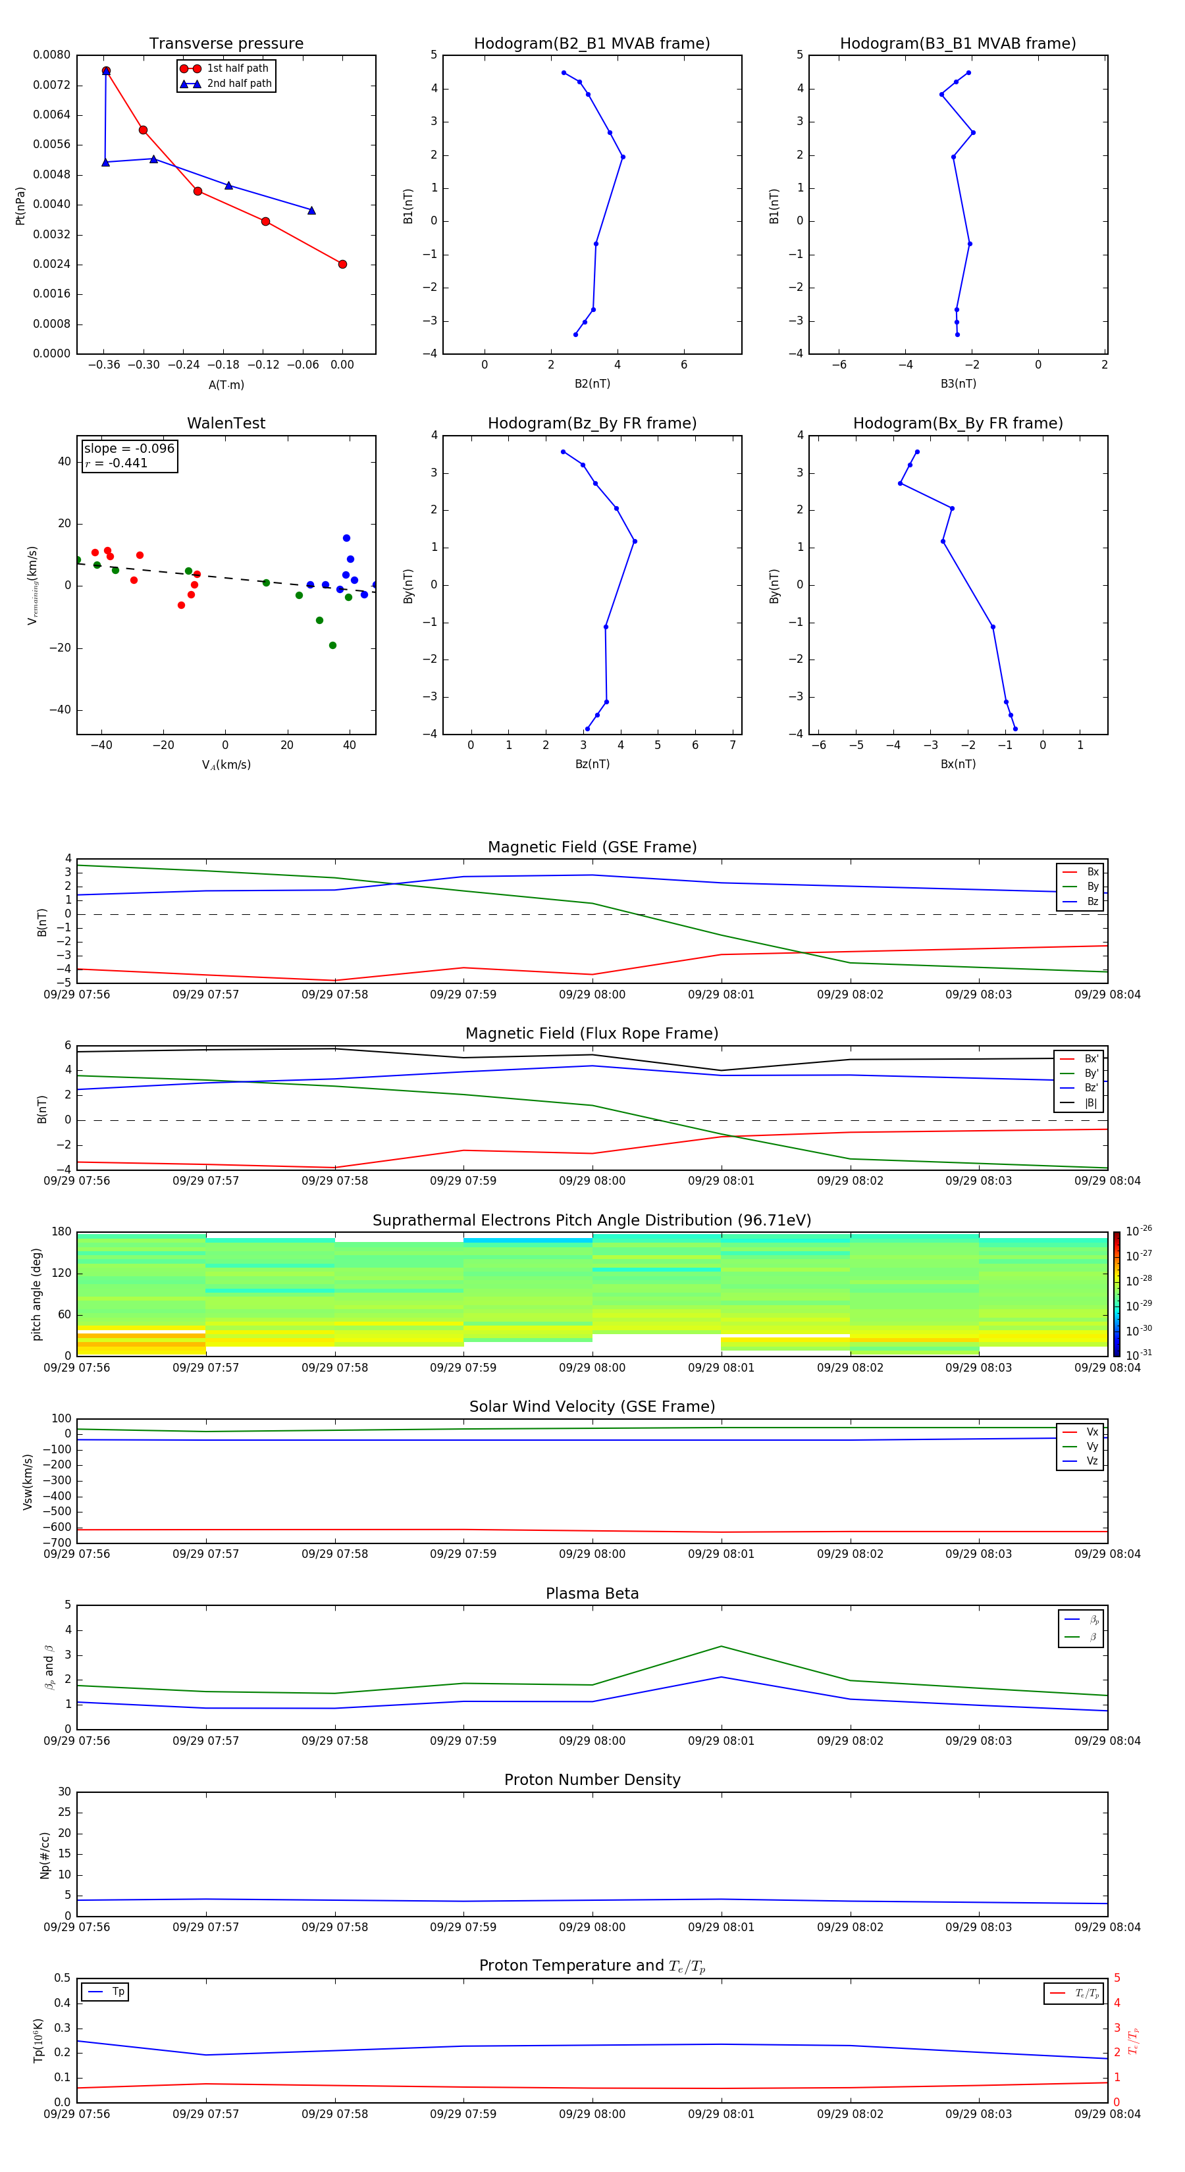1185x2172 pixels.
Task: Click the 'Hodogram(Bx_By FR frame)' title
Action: tap(957, 423)
